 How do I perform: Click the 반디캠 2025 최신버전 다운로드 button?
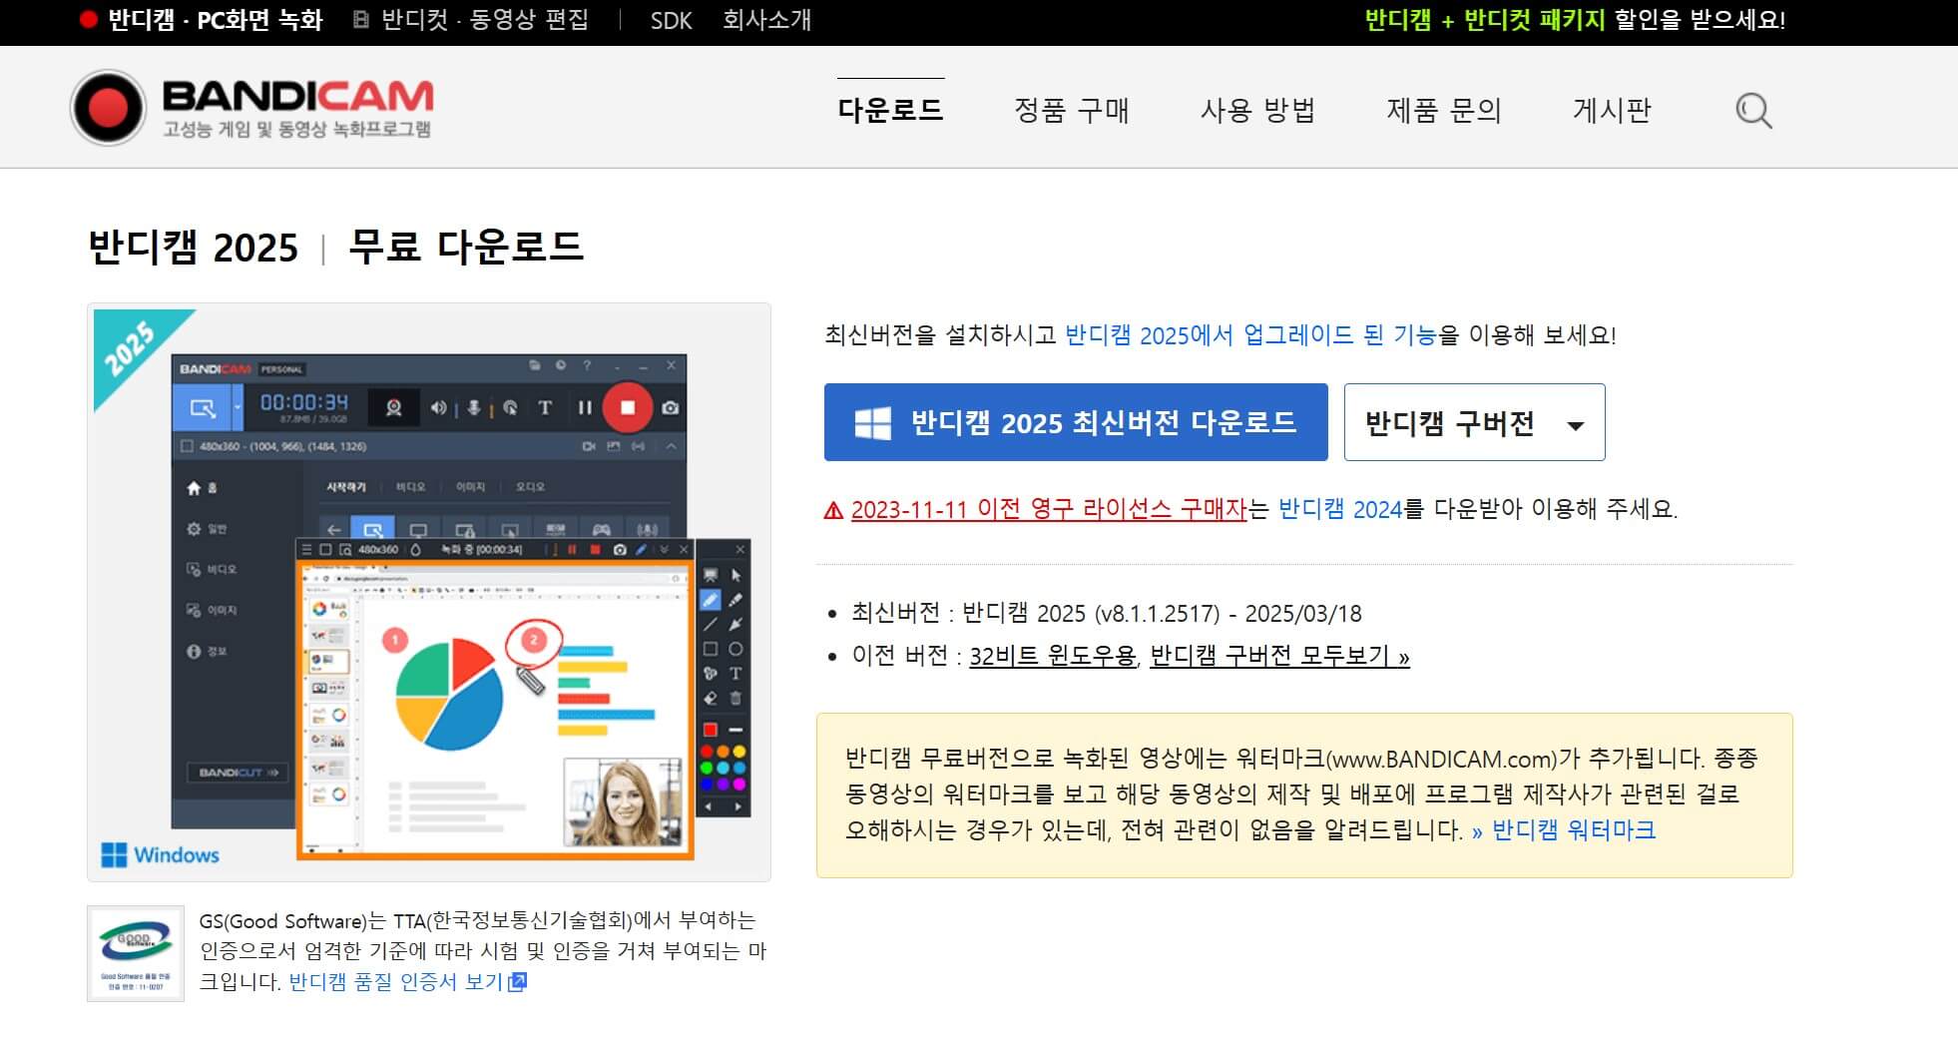[1076, 422]
